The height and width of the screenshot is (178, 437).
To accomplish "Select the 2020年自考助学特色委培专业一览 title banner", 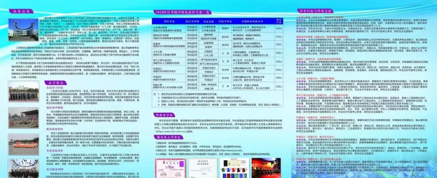I will coord(182,12).
